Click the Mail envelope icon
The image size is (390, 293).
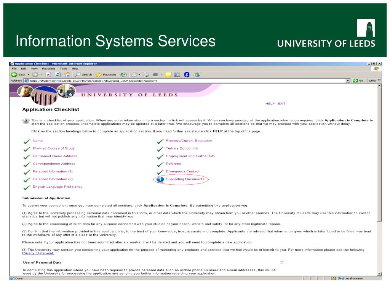click(x=134, y=74)
